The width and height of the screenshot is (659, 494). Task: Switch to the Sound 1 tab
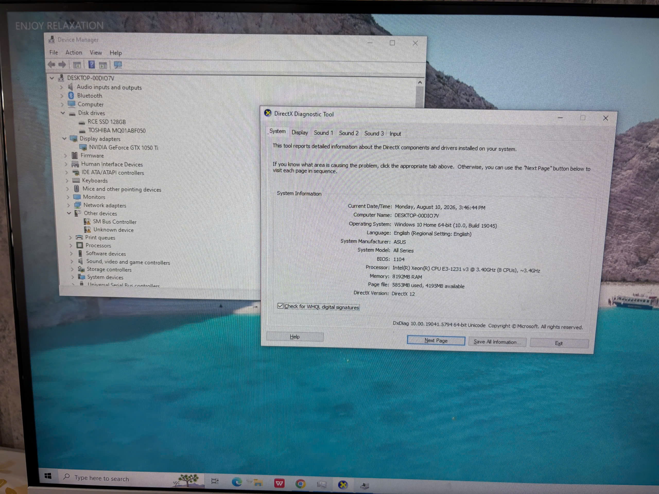[324, 133]
